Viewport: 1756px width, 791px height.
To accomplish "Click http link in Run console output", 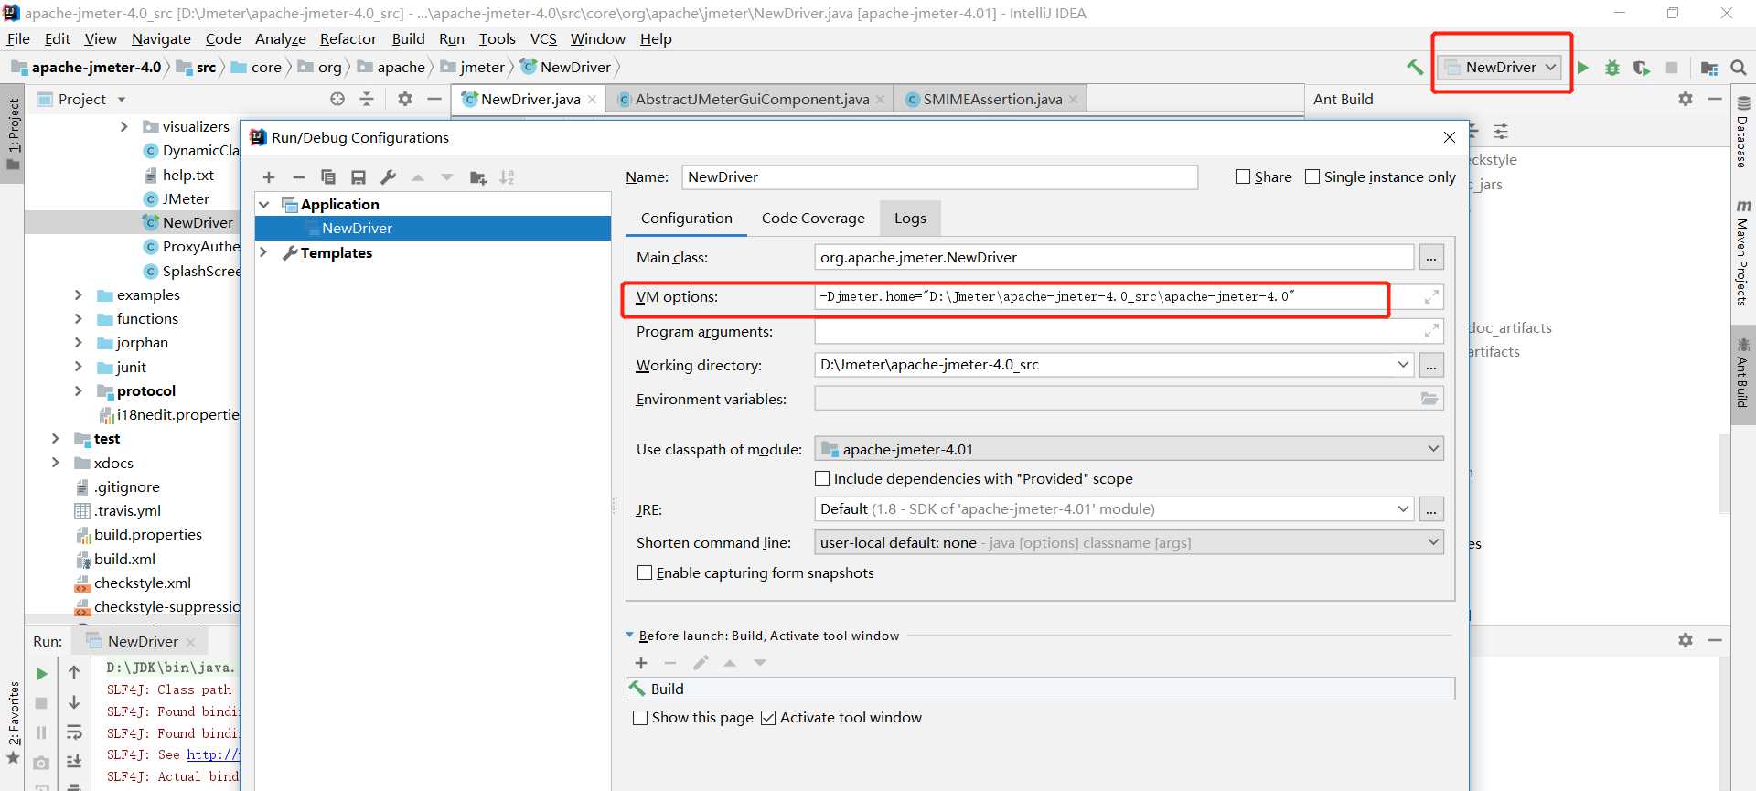I will click(x=212, y=754).
